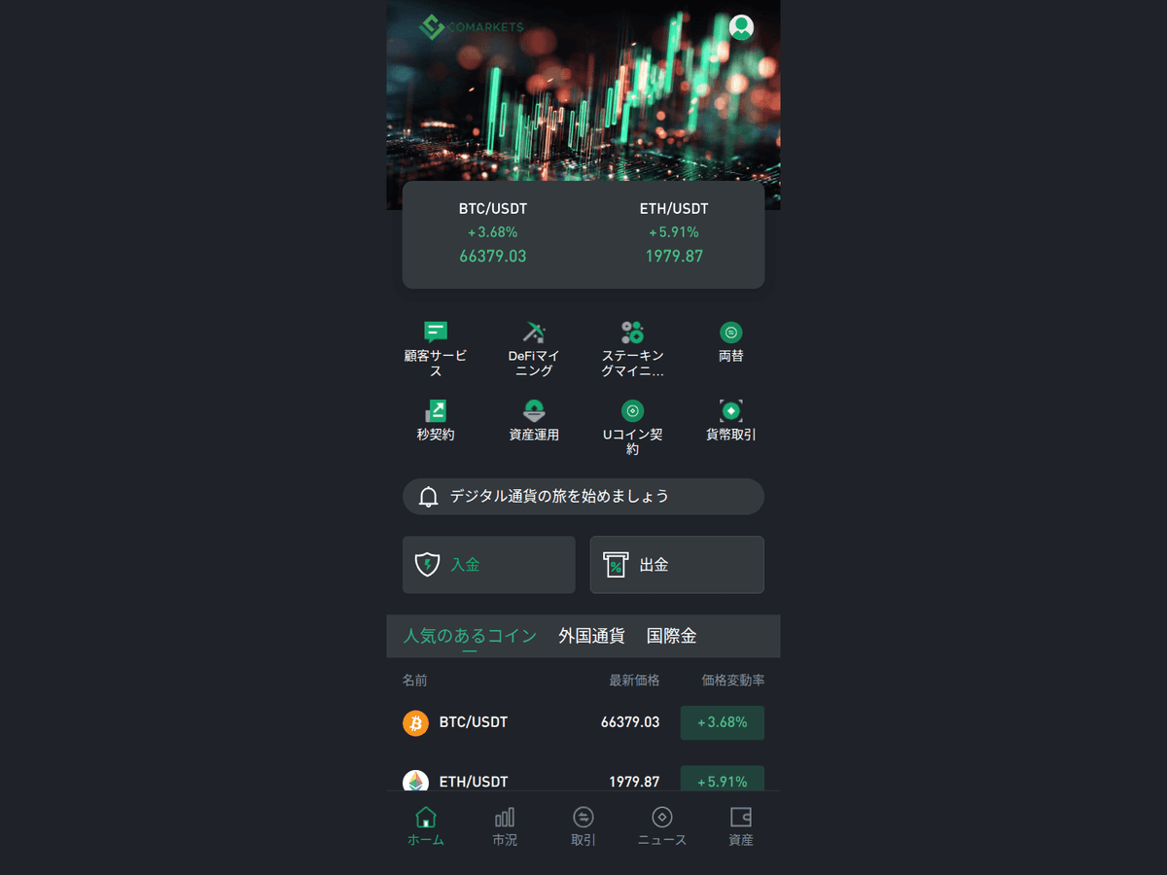Open the Uコイン契約 icon

coord(632,410)
